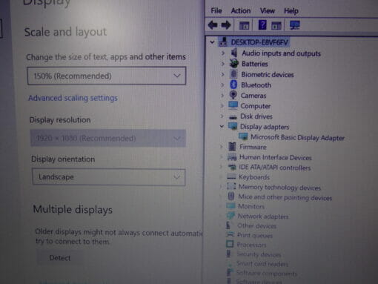Screen dimensions: 378x284
Task: Click the Bluetooth category icon
Action: 233,85
